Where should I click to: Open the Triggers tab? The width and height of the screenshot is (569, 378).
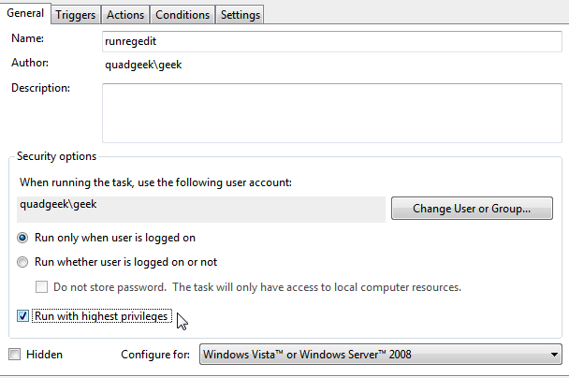[x=75, y=15]
